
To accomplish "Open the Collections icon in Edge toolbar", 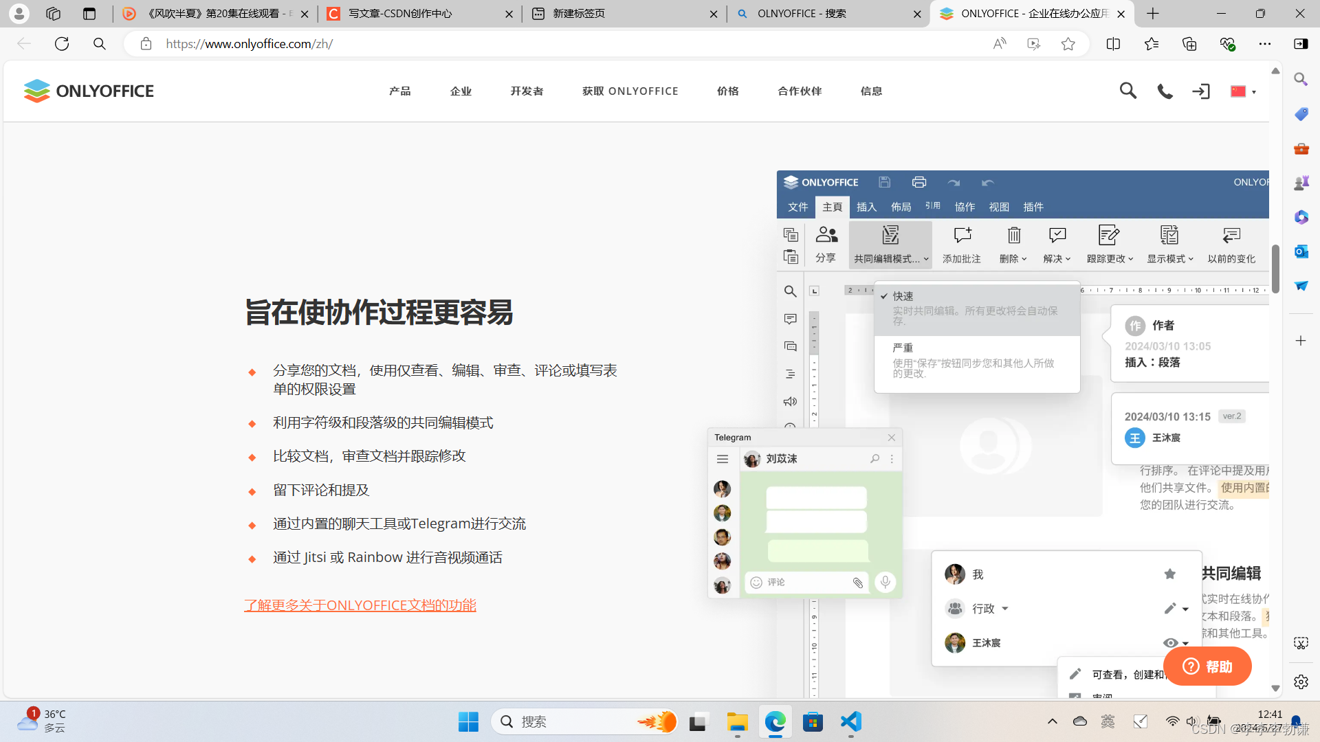I will [x=1189, y=44].
